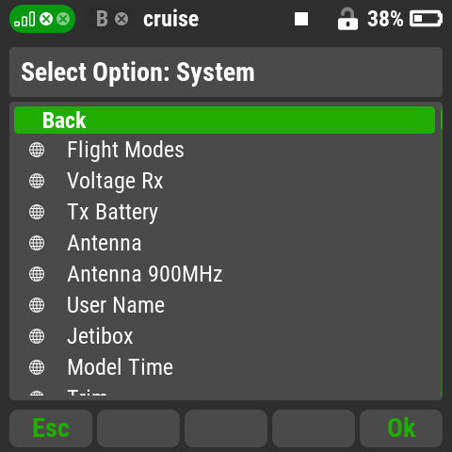The height and width of the screenshot is (452, 452).
Task: Click the globe icon beside Jetibox
Action: coord(37,336)
